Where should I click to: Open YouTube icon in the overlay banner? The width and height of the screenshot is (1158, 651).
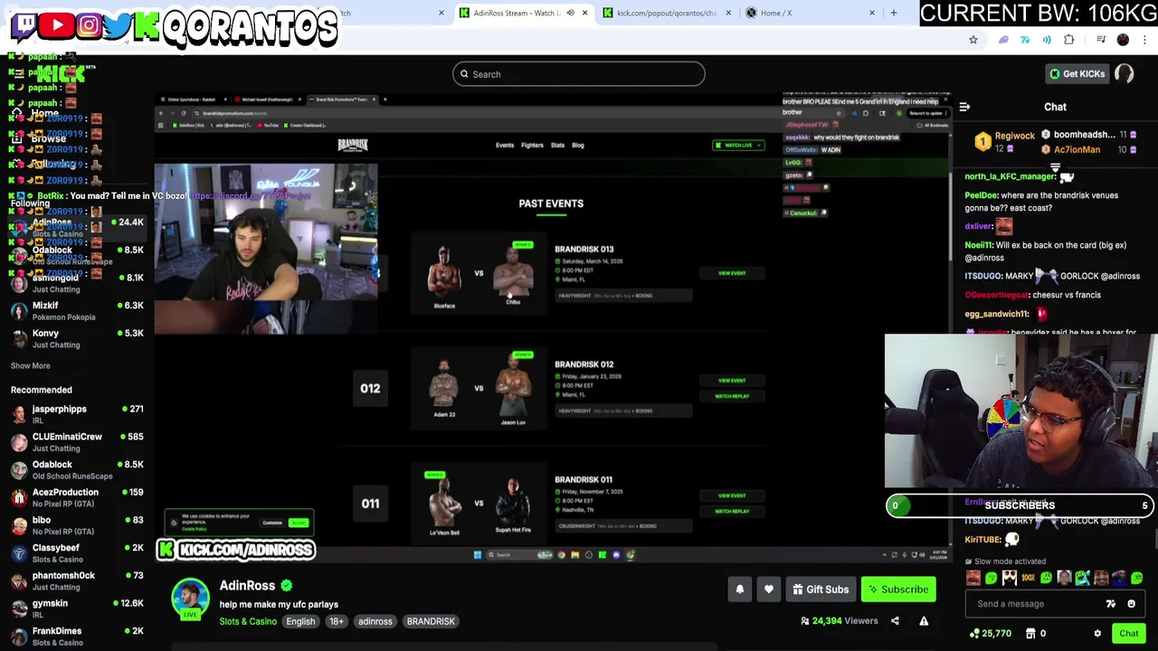coord(57,25)
